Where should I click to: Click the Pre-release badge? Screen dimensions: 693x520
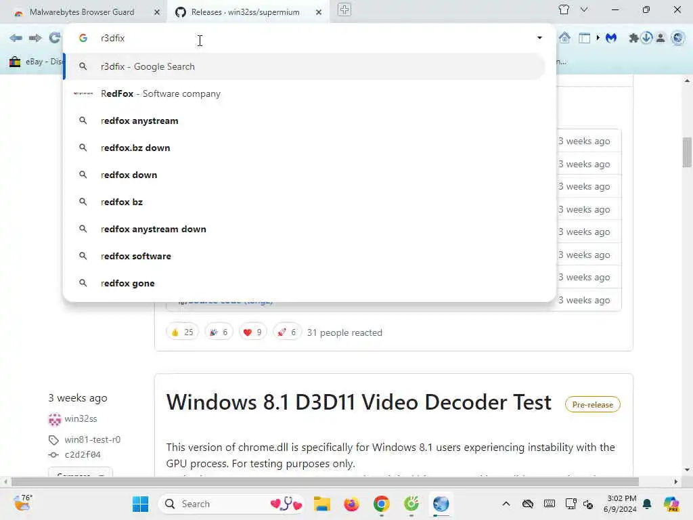click(592, 405)
